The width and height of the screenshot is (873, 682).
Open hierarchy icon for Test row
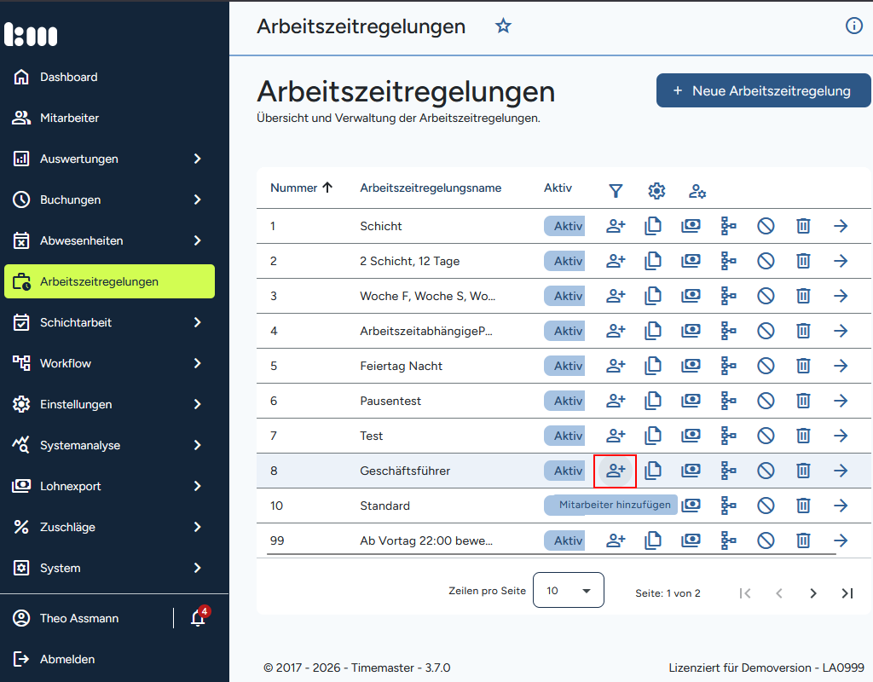(728, 436)
